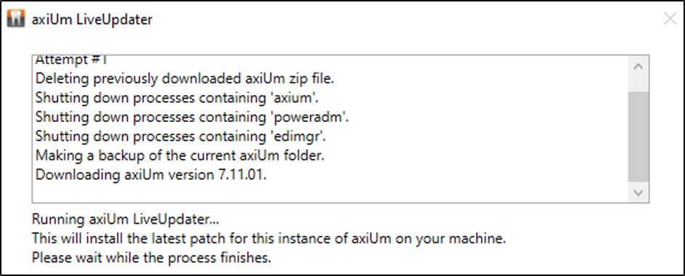Click the axiUm tooth icon in title bar

pyautogui.click(x=16, y=20)
